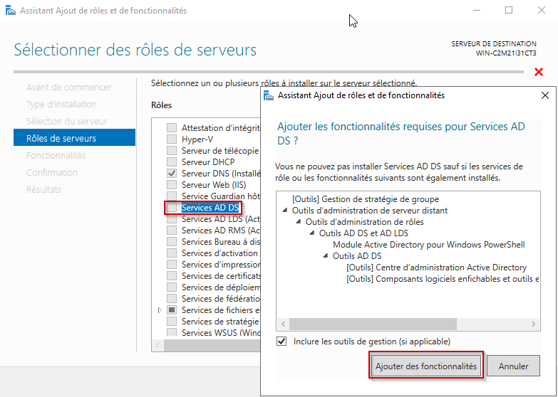Tick the Attestation d'intégrité checkbox

172,128
